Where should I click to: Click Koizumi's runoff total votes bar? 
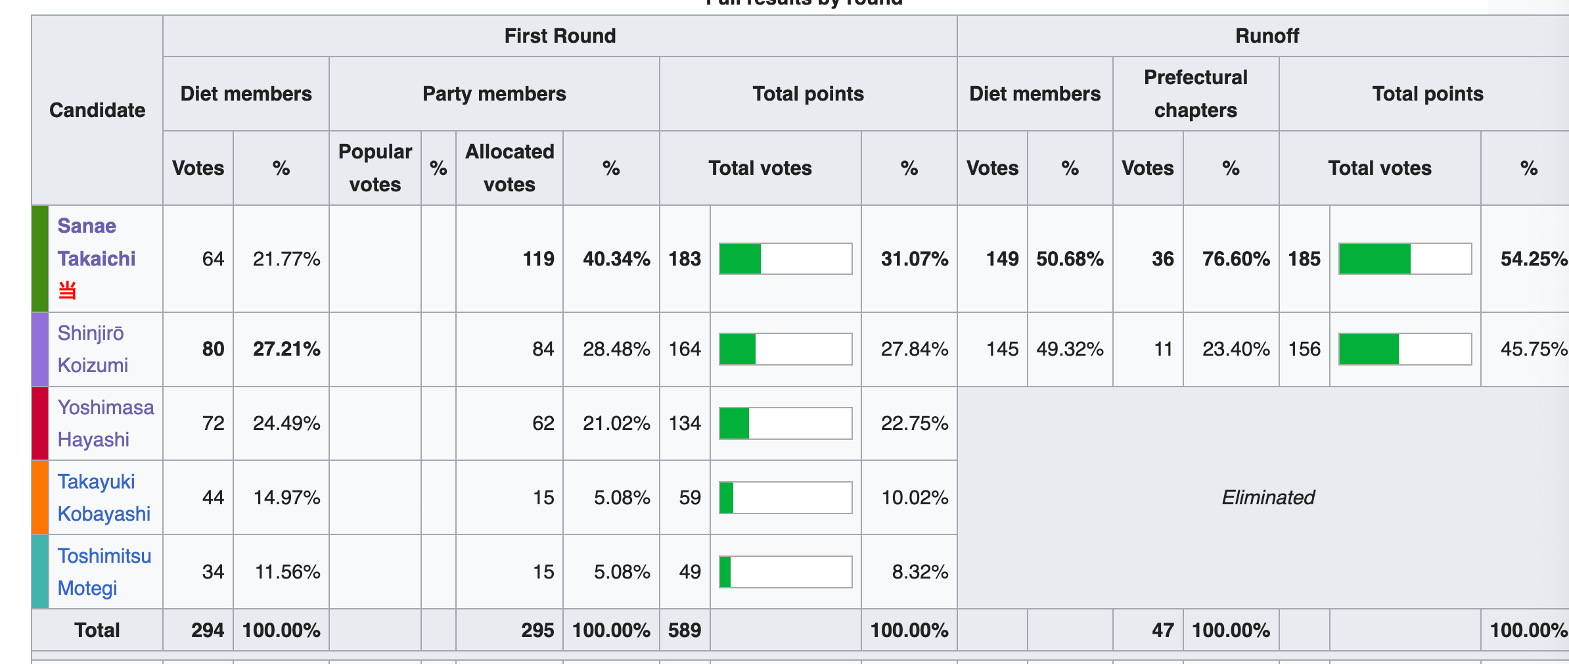[1405, 349]
